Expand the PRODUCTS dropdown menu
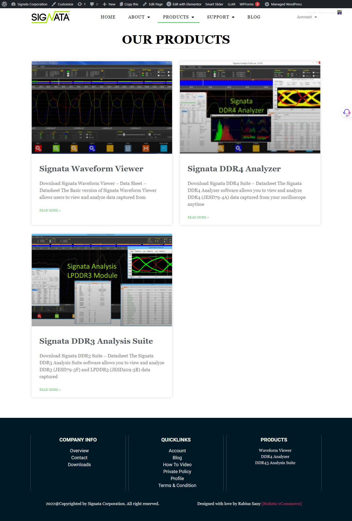352x521 pixels. 178,17
